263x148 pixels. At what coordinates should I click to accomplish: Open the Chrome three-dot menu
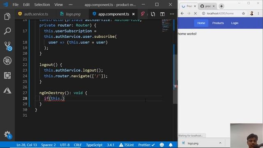point(258,14)
